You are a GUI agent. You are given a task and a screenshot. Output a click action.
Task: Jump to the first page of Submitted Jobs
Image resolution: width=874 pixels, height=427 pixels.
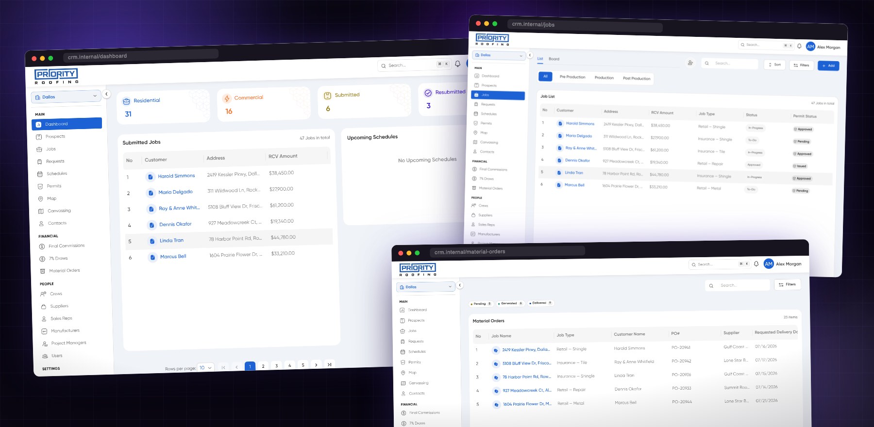tap(223, 367)
